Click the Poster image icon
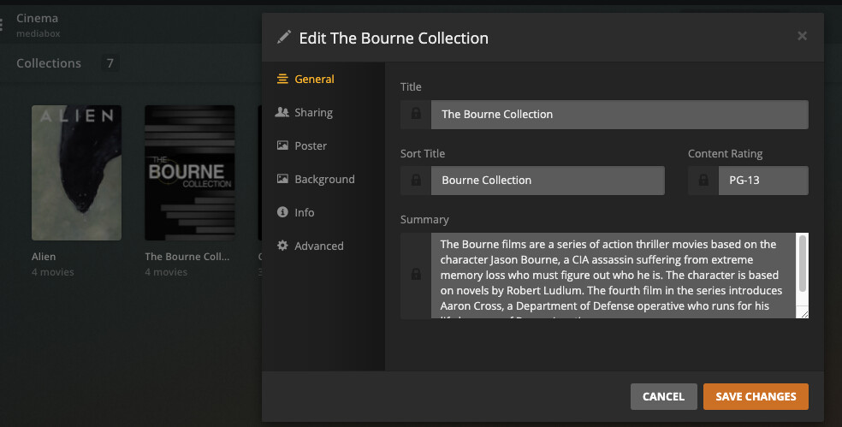The width and height of the screenshot is (842, 427). click(x=282, y=145)
